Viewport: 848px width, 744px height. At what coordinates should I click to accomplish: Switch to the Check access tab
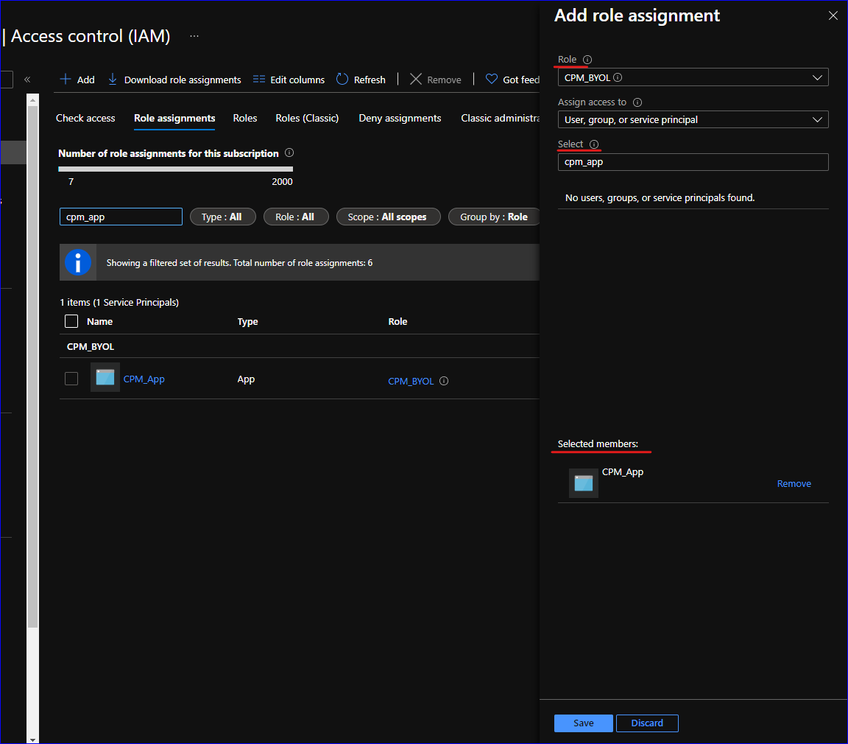85,118
